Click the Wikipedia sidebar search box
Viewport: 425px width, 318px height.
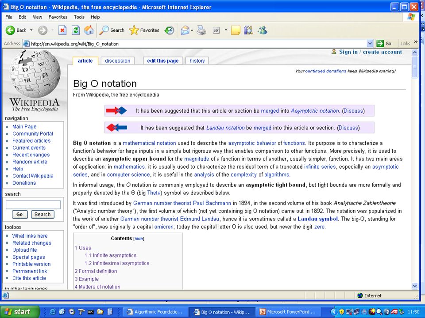pos(33,204)
